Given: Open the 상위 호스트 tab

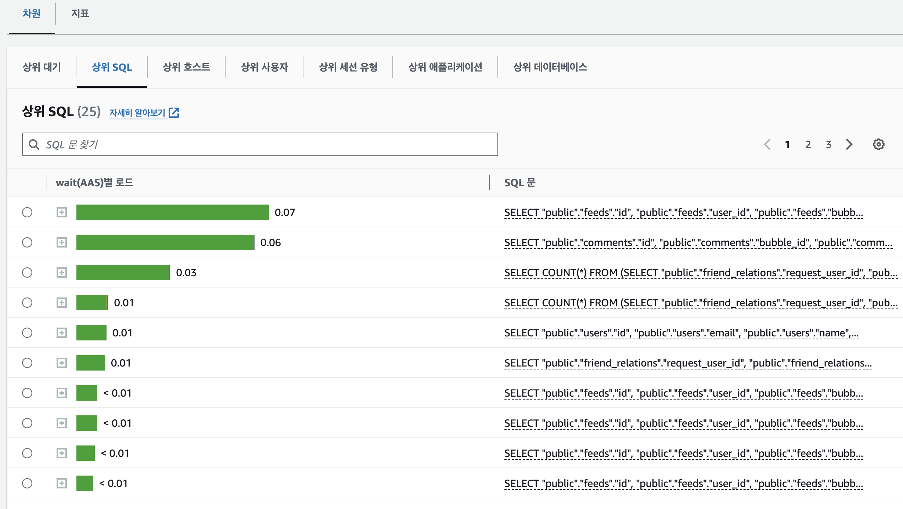Looking at the screenshot, I should pos(186,67).
